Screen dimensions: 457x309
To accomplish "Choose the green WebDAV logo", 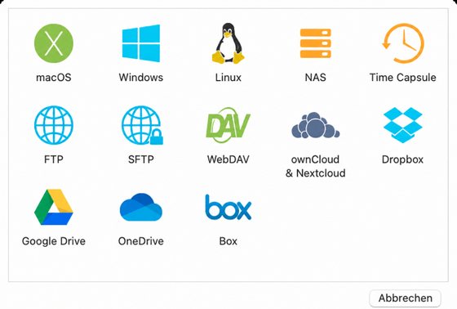I will tap(228, 125).
